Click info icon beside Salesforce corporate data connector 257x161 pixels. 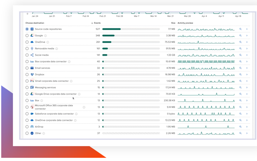click(76, 114)
